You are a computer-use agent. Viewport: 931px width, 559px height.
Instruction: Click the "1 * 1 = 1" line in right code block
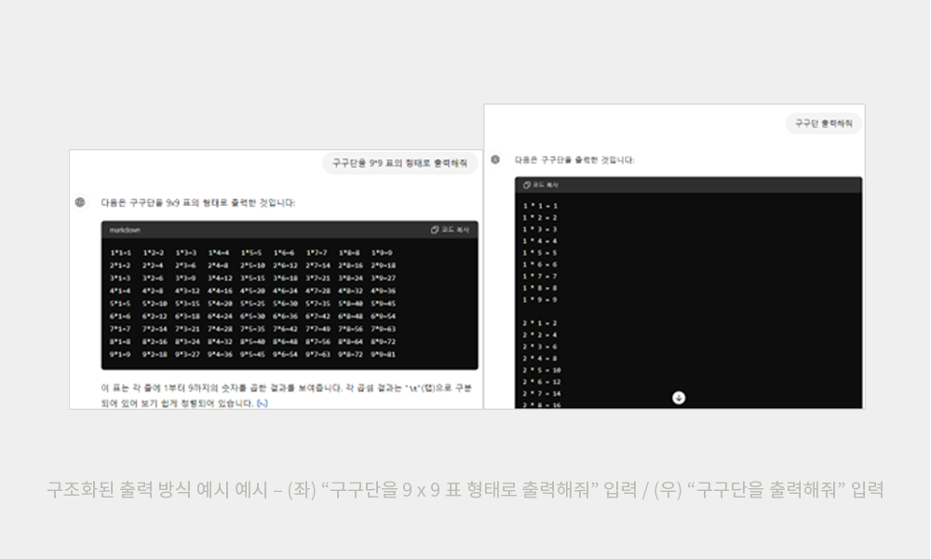(540, 206)
